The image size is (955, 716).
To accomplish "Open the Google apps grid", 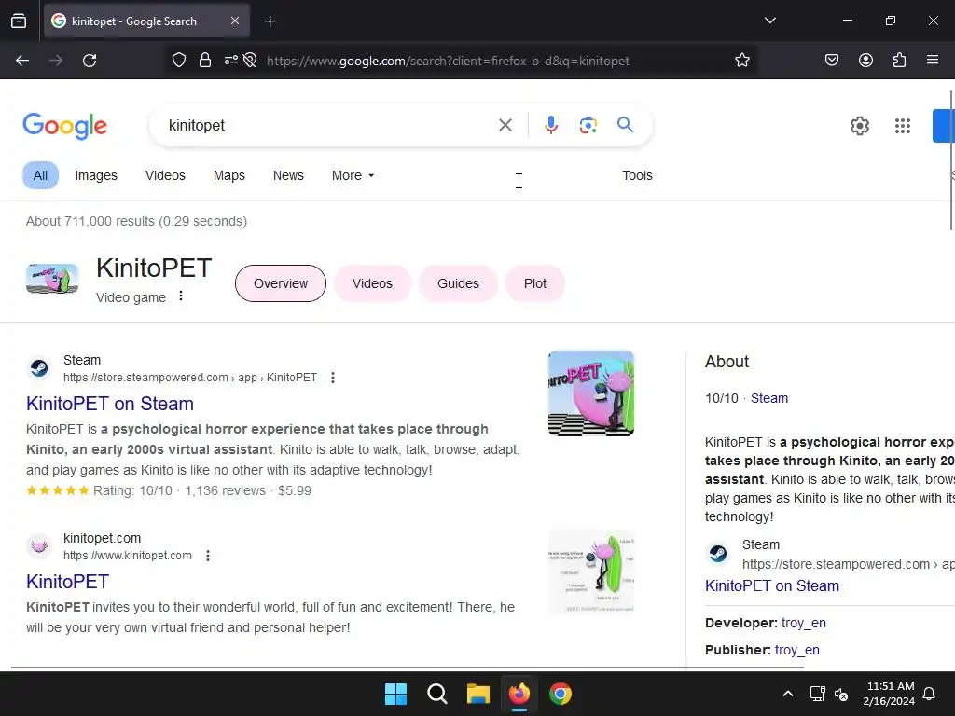I will (x=903, y=126).
